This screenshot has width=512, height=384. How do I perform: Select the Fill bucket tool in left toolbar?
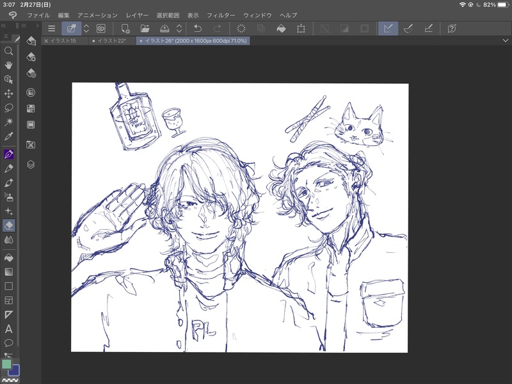click(x=9, y=258)
